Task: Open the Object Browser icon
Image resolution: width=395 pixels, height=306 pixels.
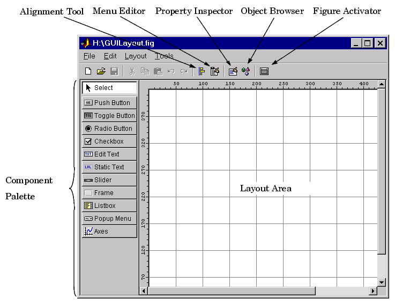Action: 245,71
